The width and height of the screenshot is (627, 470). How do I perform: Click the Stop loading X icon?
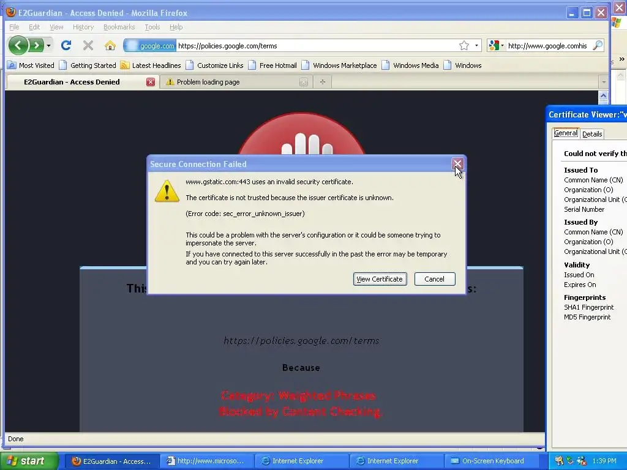pyautogui.click(x=88, y=45)
